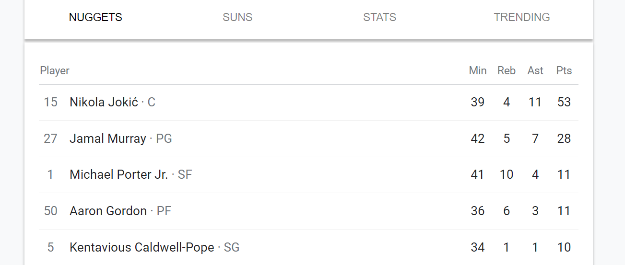Open Jamal Murray's player row
Image resolution: width=625 pixels, height=265 pixels.
[308, 138]
